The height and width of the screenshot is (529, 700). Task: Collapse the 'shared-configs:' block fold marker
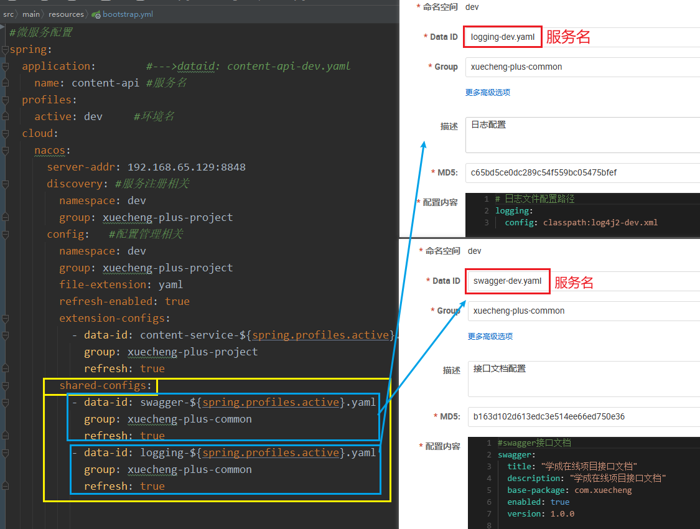pyautogui.click(x=6, y=386)
